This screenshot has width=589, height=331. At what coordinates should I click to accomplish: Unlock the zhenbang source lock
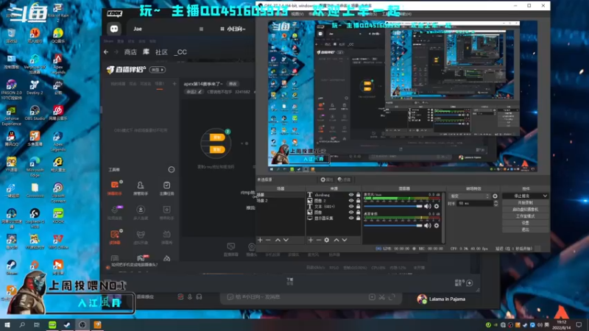[358, 195]
